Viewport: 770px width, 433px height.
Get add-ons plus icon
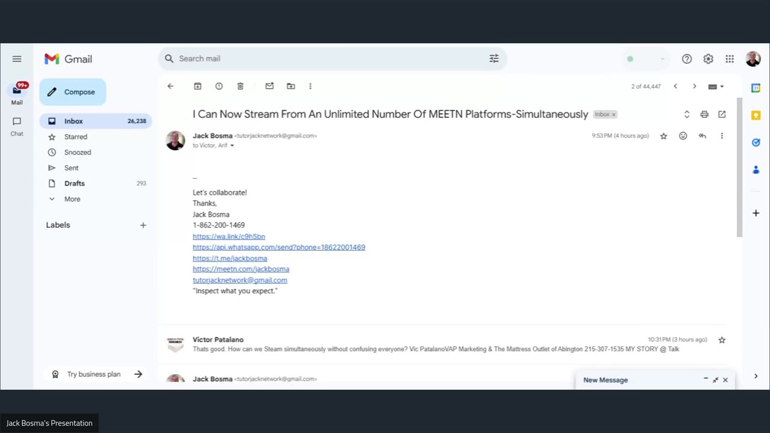tap(756, 213)
